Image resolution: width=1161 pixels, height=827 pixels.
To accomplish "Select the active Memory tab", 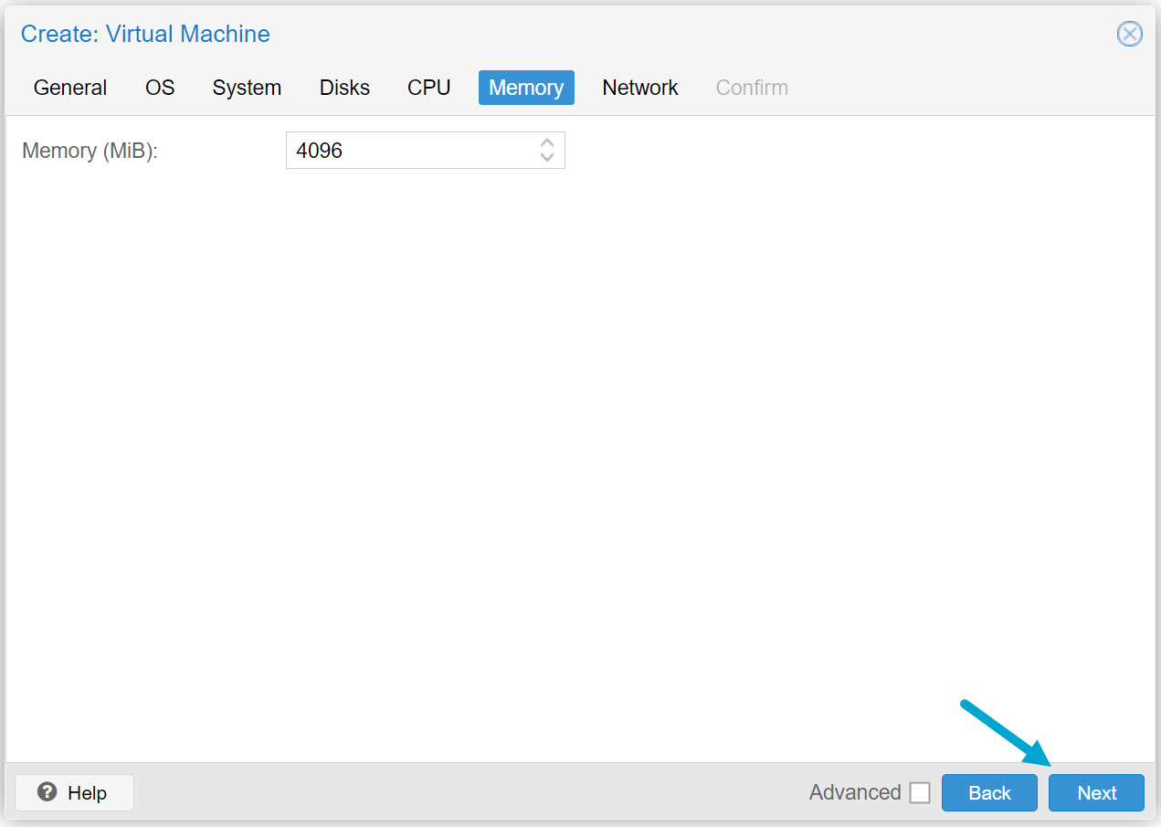I will click(526, 88).
